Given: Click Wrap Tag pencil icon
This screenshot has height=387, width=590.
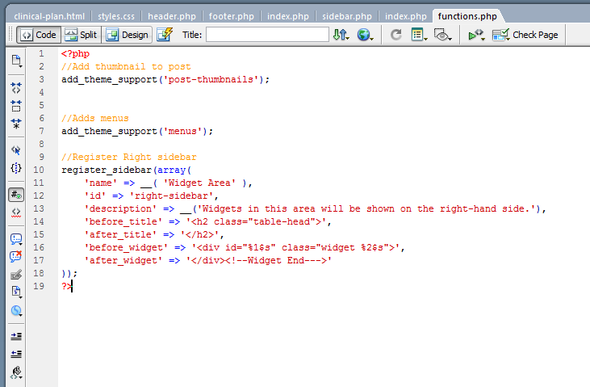Looking at the screenshot, I should point(16,275).
